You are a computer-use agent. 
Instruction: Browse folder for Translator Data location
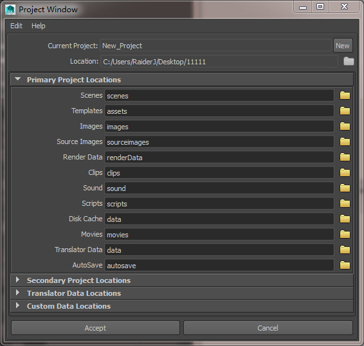click(x=345, y=250)
